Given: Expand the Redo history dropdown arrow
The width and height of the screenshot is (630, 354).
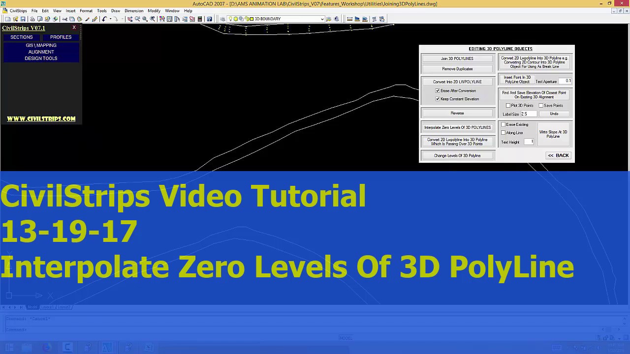Looking at the screenshot, I should coord(122,19).
